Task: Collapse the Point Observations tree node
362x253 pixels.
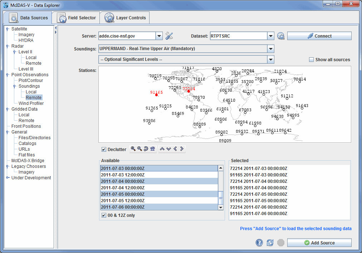Action: (x=7, y=75)
